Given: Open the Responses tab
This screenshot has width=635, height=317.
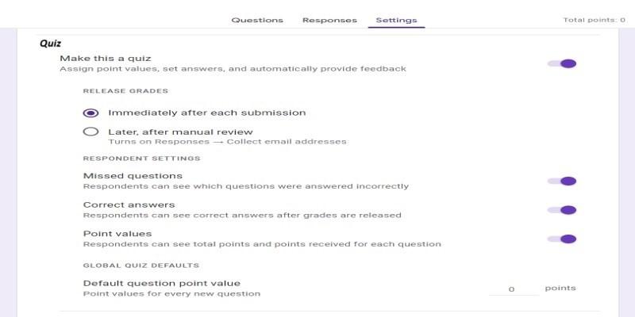Looking at the screenshot, I should [329, 20].
